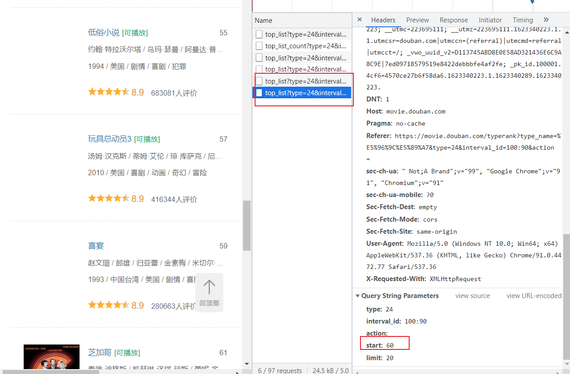The width and height of the screenshot is (570, 374).
Task: Click the 芝加哥 movie poster thumbnail
Action: (51, 356)
